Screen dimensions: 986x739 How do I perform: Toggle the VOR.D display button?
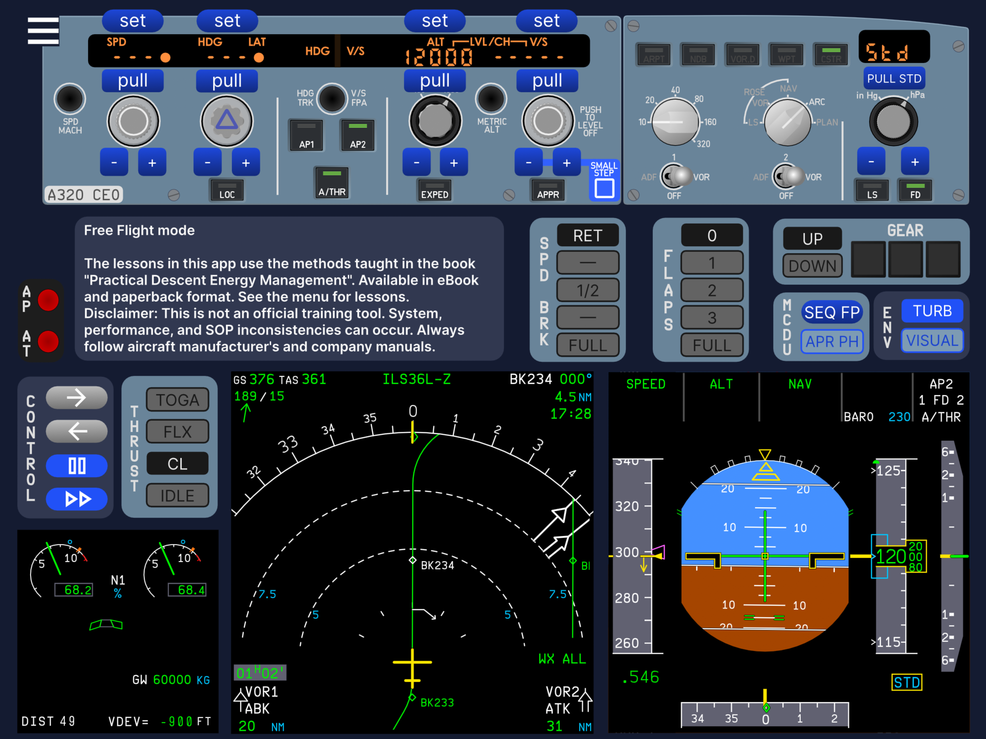click(743, 54)
